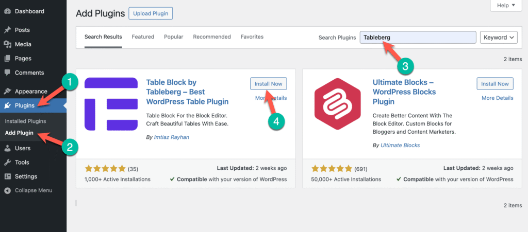This screenshot has width=528, height=232.
Task: Switch to the Featured tab
Action: [143, 37]
